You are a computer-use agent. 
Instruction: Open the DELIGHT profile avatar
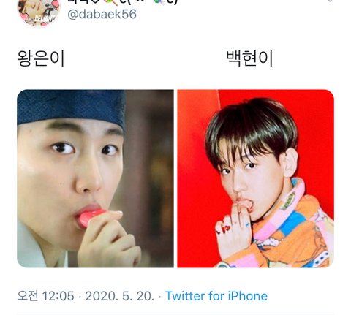[x=39, y=12]
